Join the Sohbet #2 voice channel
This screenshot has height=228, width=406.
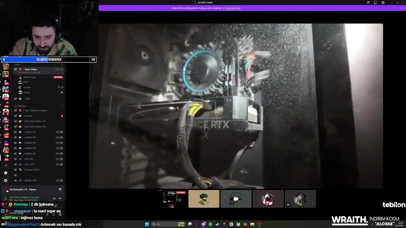[39, 137]
